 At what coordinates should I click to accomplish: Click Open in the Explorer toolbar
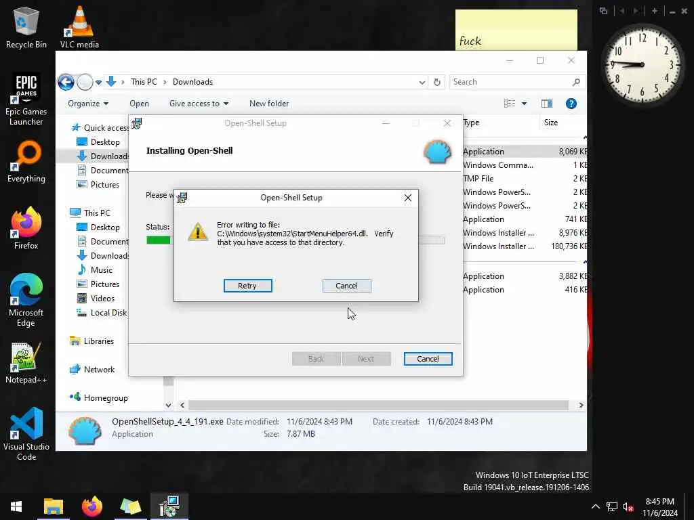coord(139,104)
